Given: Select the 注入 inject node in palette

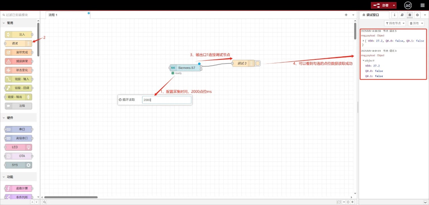Looking at the screenshot, I should (19, 34).
